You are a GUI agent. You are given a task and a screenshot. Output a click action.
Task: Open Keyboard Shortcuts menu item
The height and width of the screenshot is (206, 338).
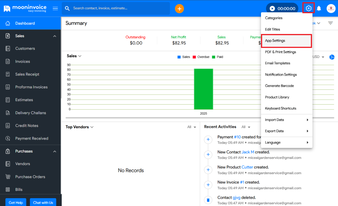[287, 108]
